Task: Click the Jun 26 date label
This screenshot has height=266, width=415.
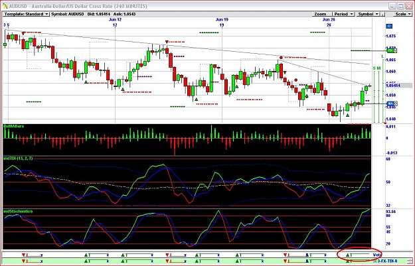Action: (329, 19)
